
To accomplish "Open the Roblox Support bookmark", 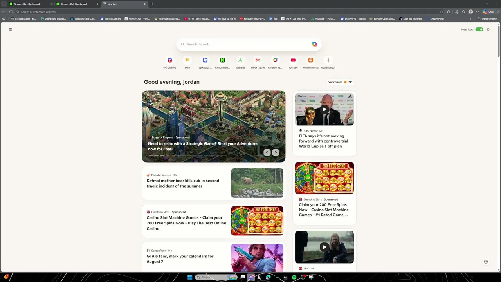I will tap(110, 19).
